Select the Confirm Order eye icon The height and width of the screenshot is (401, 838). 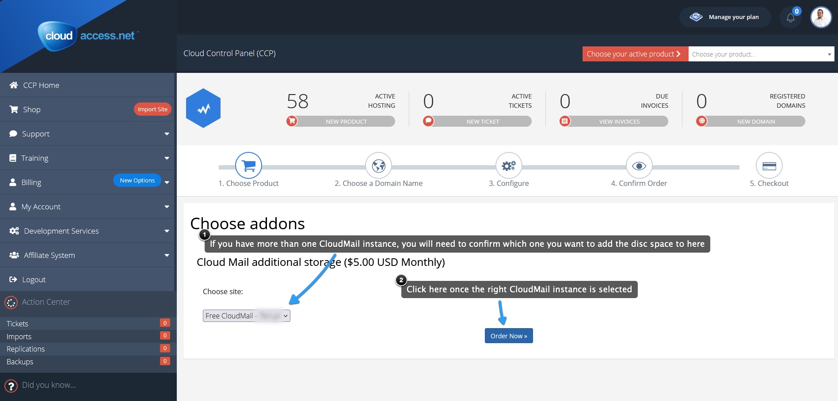tap(639, 166)
